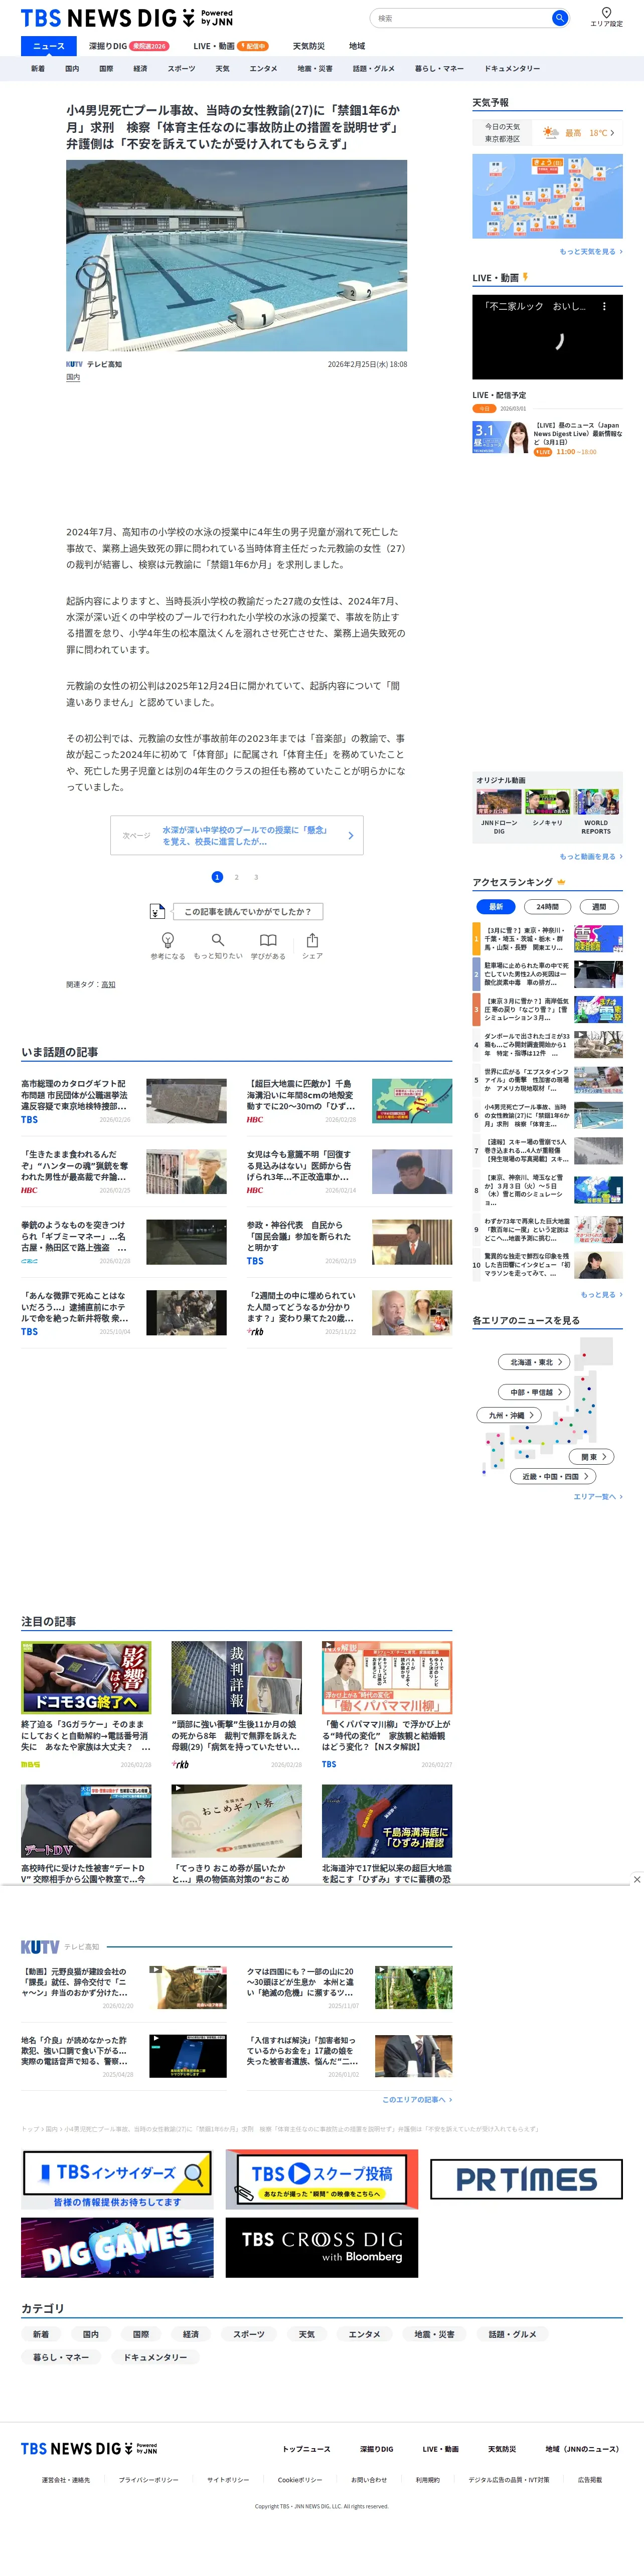Type in the 検索 search field
644x2576 pixels.
463,18
